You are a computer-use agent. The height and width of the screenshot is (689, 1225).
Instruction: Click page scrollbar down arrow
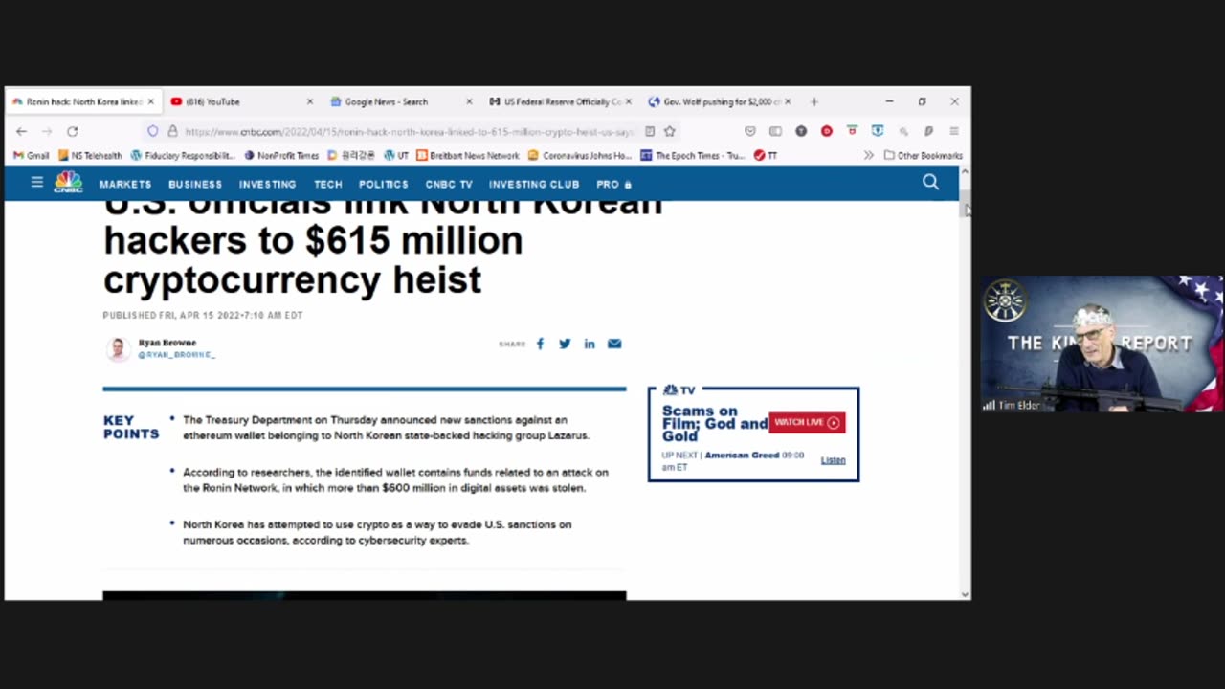pos(964,594)
